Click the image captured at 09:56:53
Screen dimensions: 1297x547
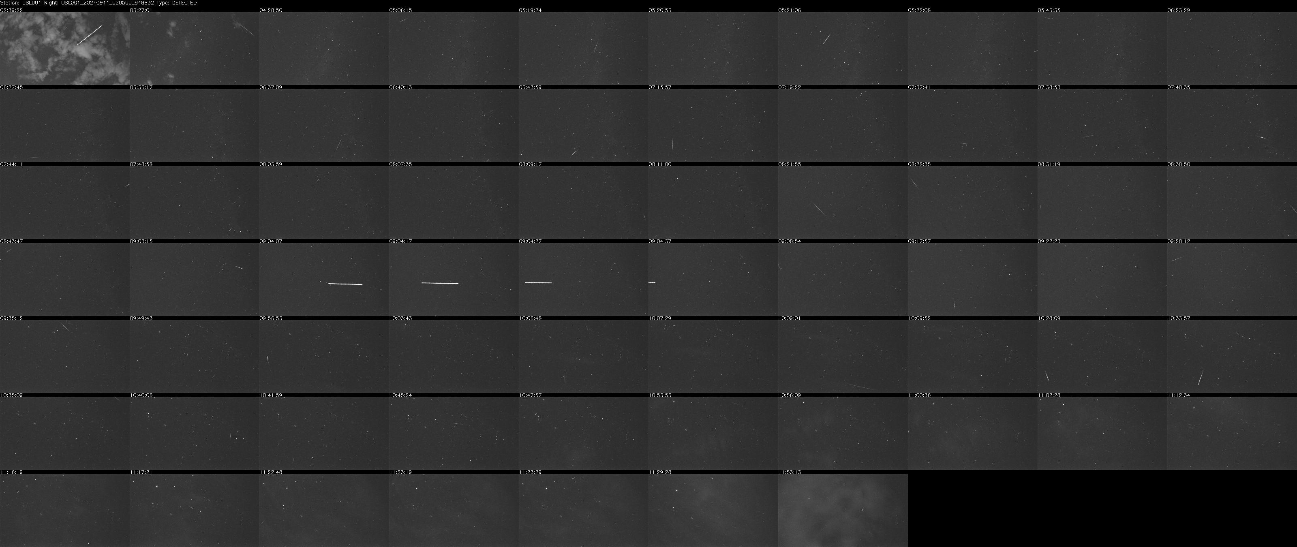click(x=324, y=356)
